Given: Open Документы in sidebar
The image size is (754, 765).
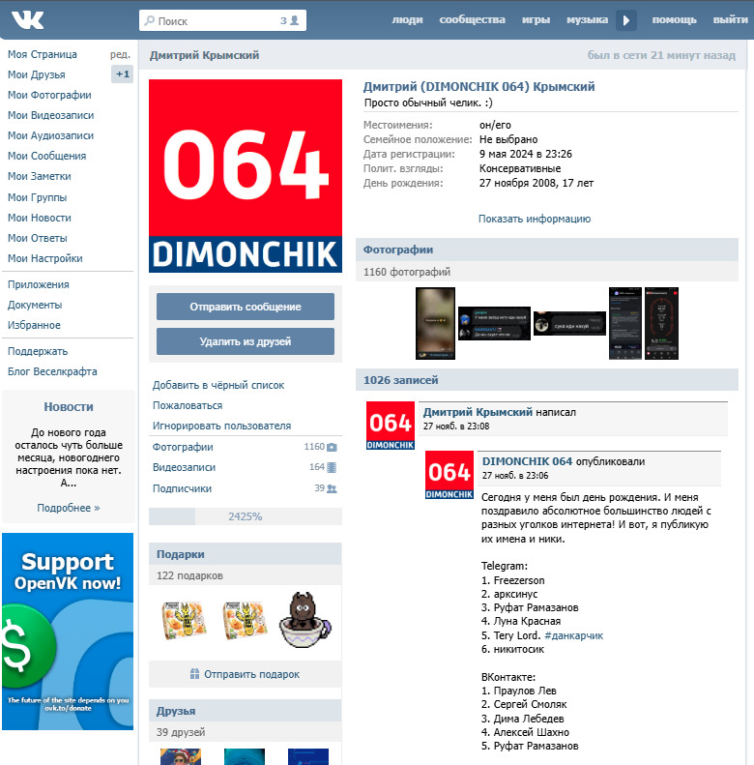Looking at the screenshot, I should coord(35,305).
